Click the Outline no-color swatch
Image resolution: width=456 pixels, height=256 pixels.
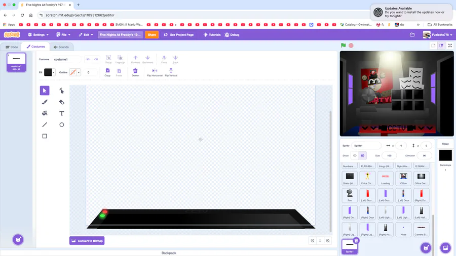pos(73,72)
